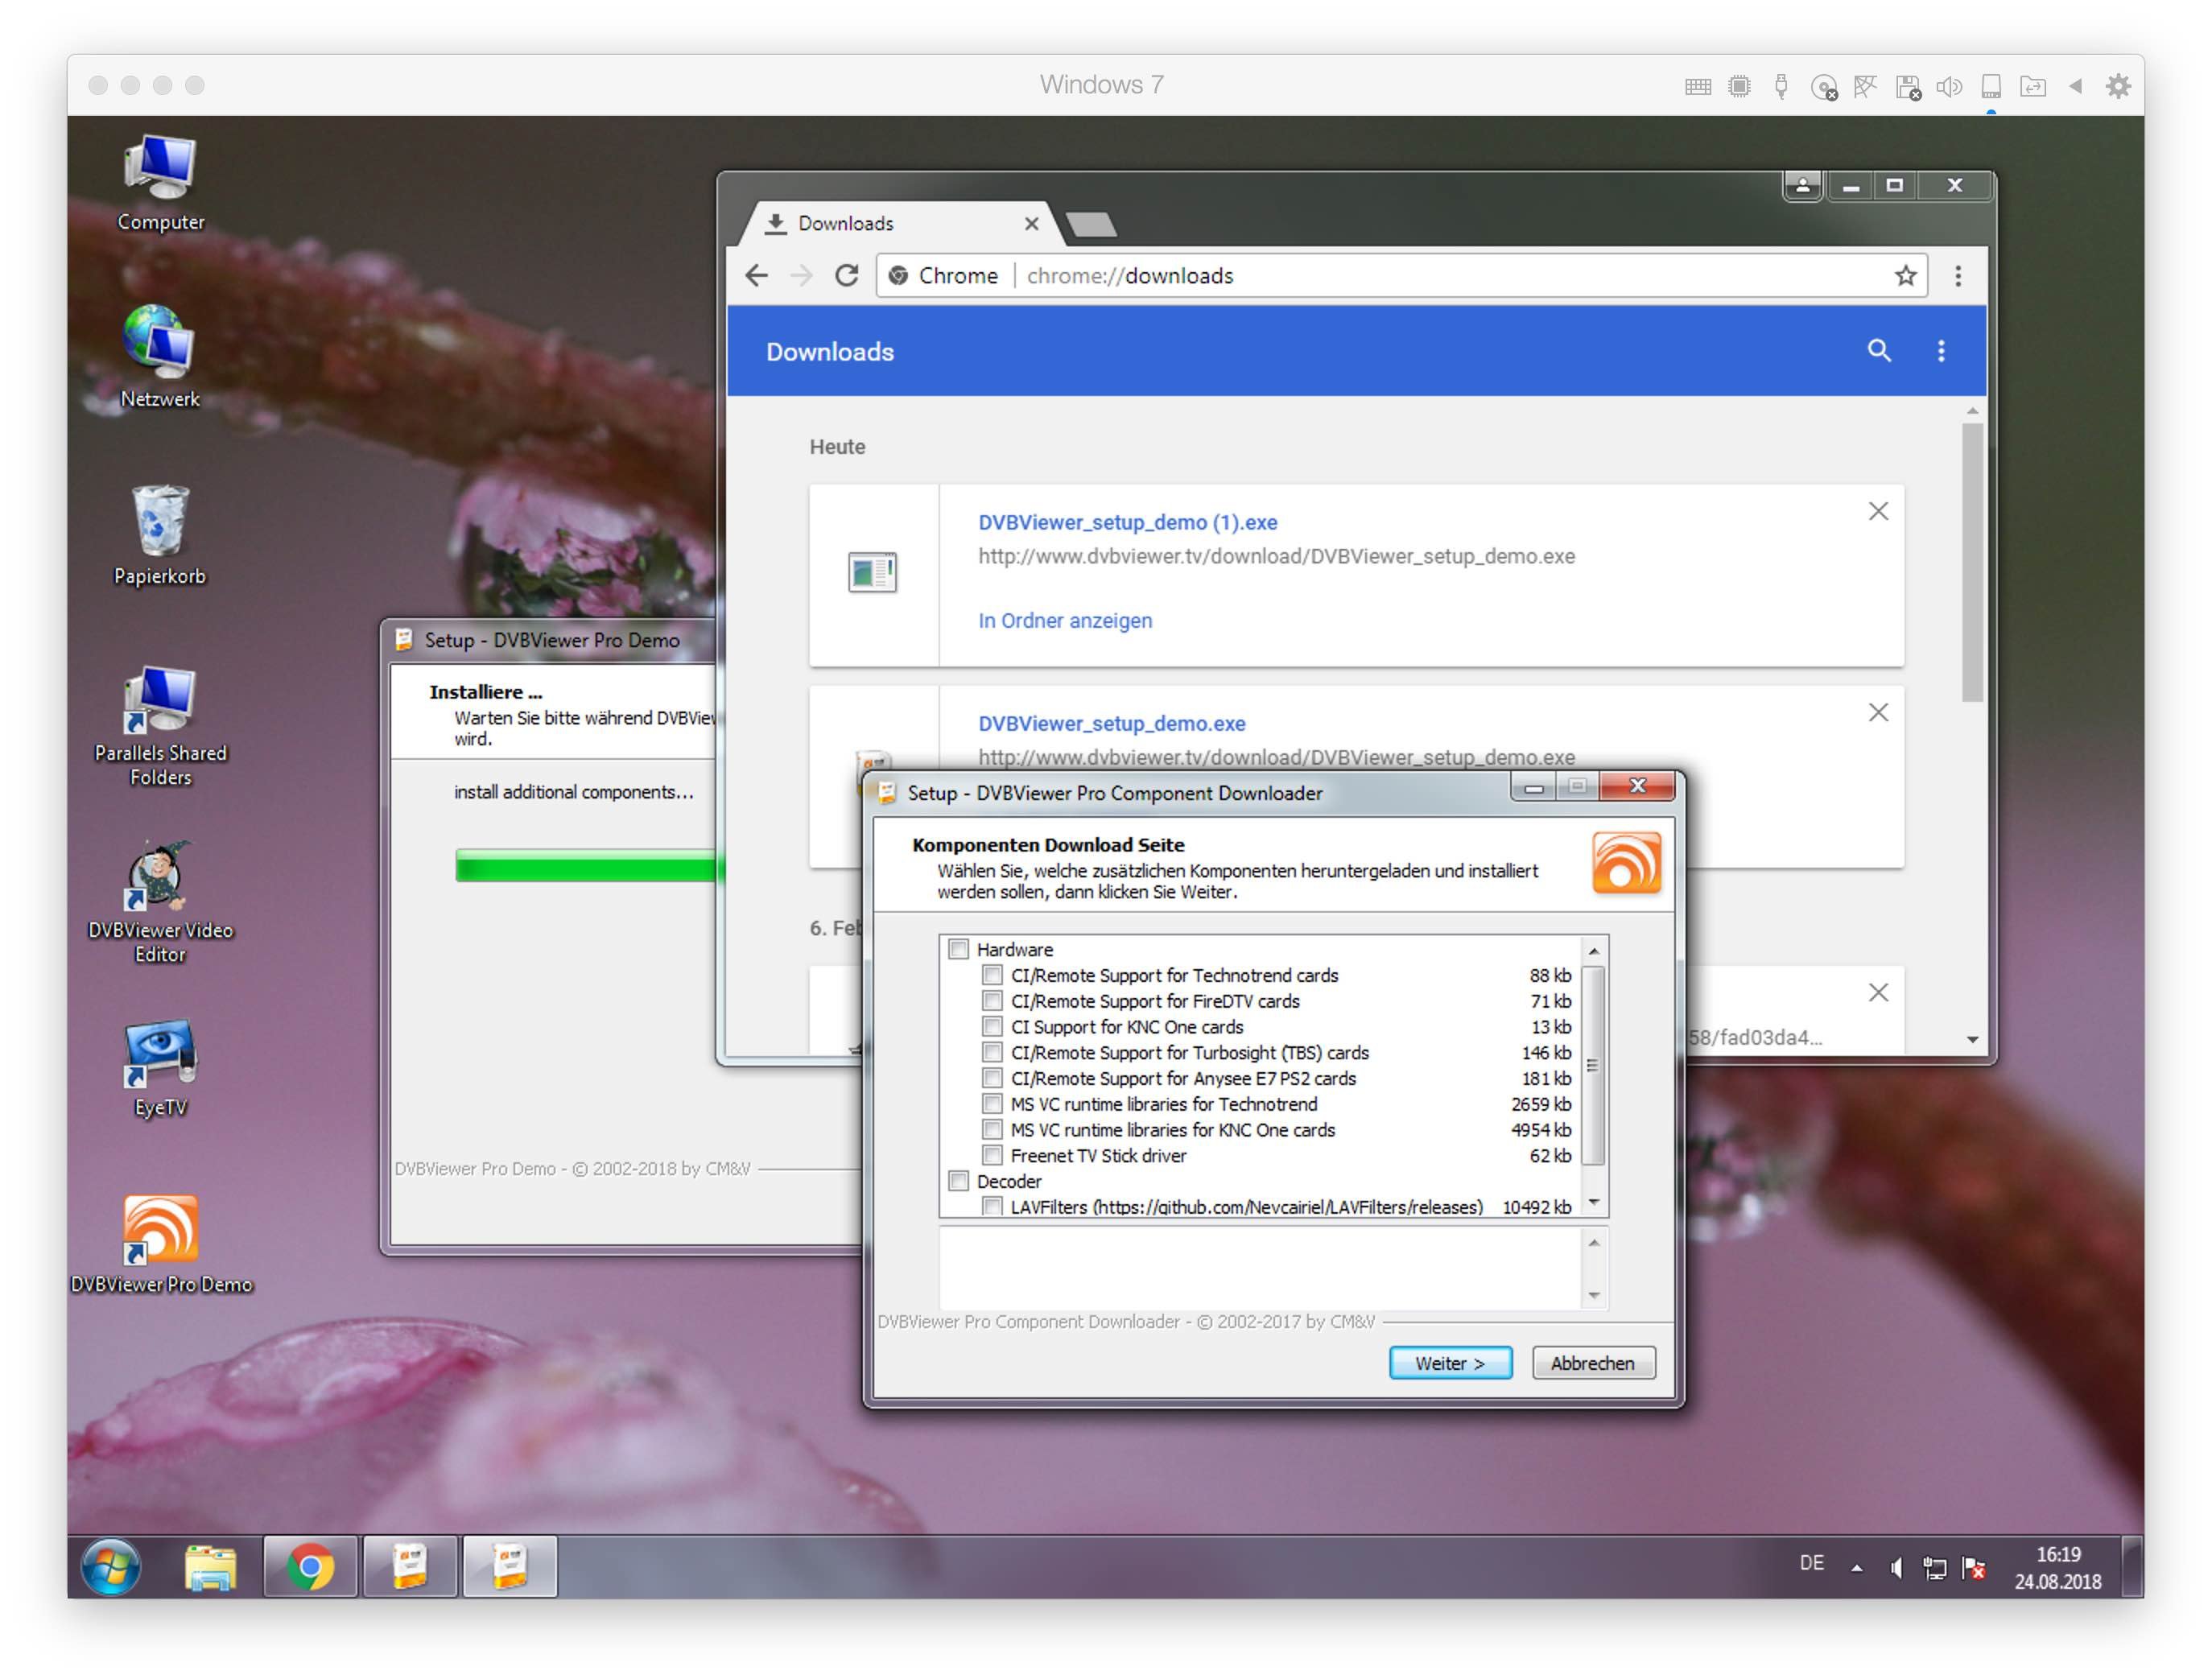The image size is (2212, 1679).
Task: Tick the Decoder group checkbox
Action: (959, 1181)
